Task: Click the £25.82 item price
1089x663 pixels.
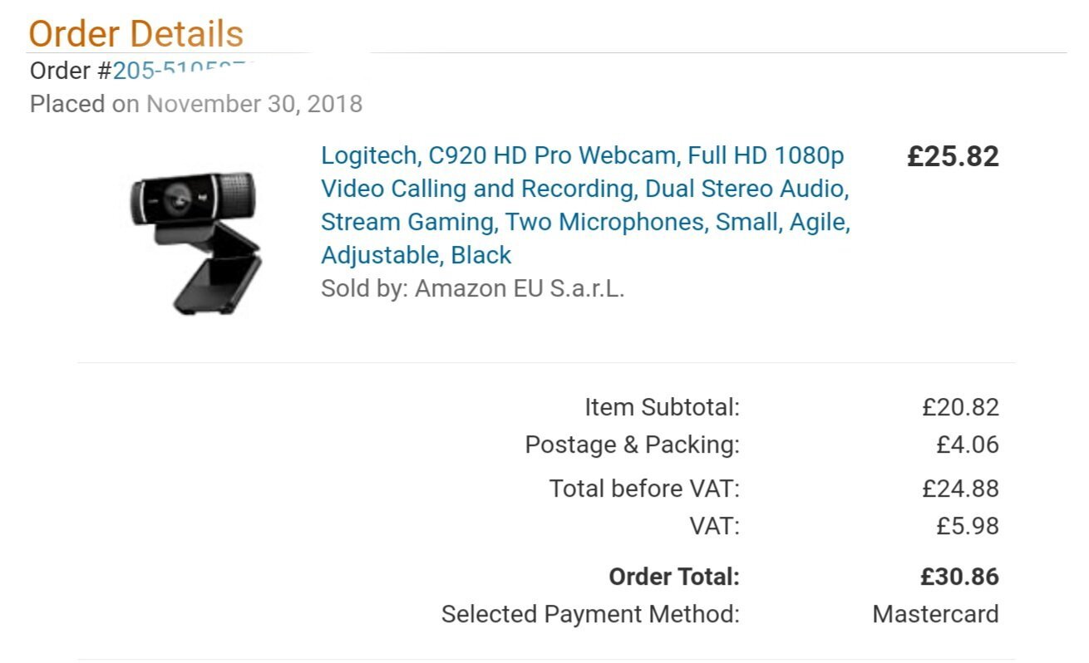Action: coord(953,157)
